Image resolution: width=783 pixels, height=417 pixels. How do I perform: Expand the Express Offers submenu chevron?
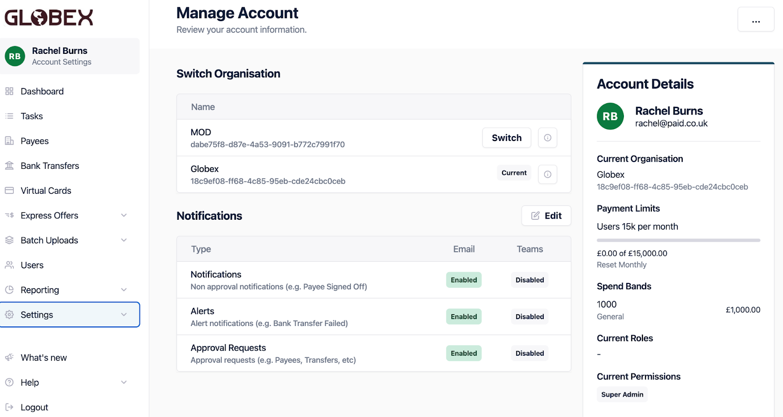(x=124, y=215)
